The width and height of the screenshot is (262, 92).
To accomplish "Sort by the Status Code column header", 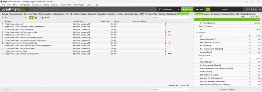I will (107, 21).
